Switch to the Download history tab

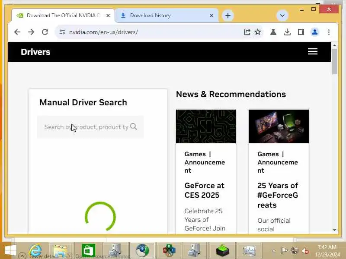pyautogui.click(x=167, y=16)
